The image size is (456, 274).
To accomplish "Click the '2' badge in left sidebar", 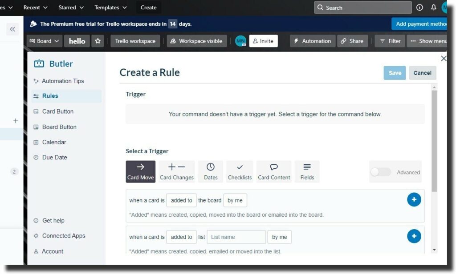I will pos(14,172).
